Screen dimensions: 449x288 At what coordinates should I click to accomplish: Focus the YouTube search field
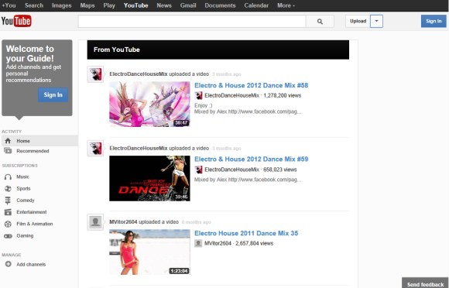coord(192,21)
